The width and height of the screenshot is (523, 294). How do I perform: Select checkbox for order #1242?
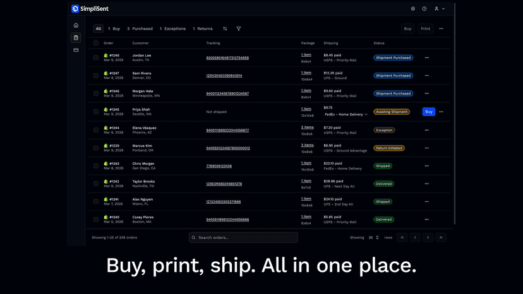point(96,184)
